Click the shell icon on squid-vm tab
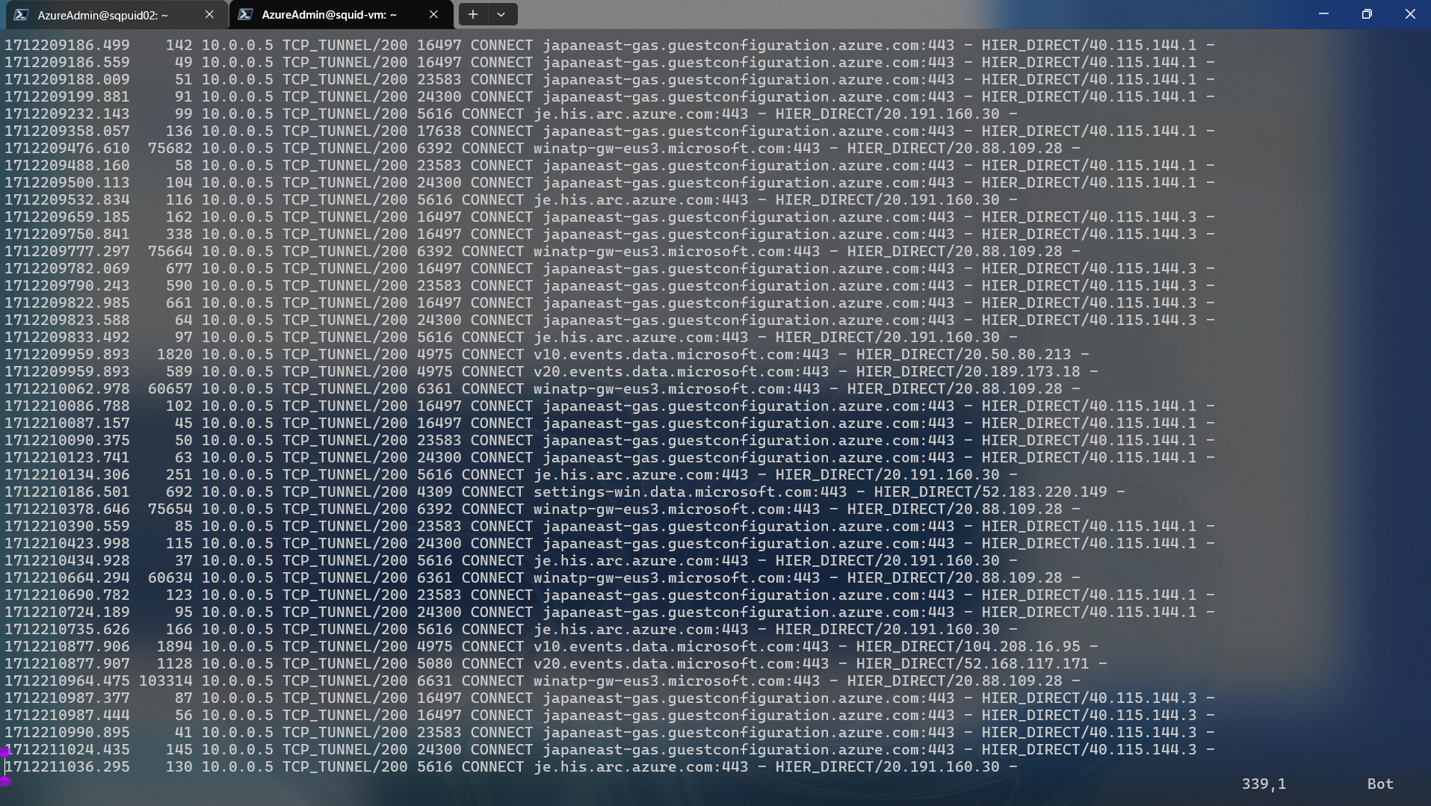1431x806 pixels. tap(246, 14)
